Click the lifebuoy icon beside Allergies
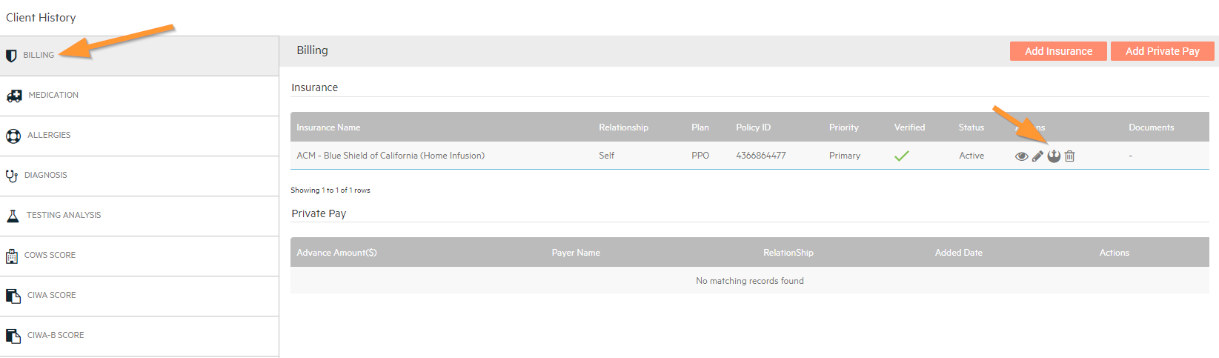Viewport: 1219px width, 358px height. point(13,136)
